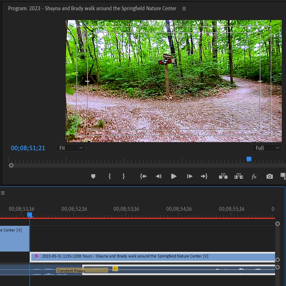Click the 00;08;51;21 playhead timecode
This screenshot has height=286, width=286.
28,148
